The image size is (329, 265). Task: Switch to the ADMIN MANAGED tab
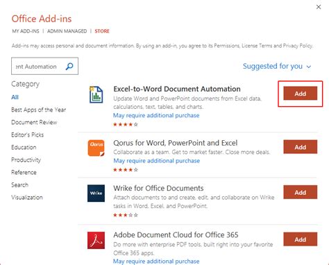click(67, 31)
